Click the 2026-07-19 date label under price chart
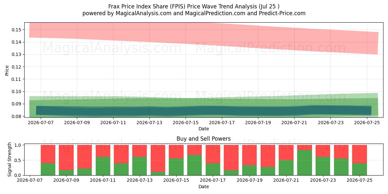 coord(258,123)
